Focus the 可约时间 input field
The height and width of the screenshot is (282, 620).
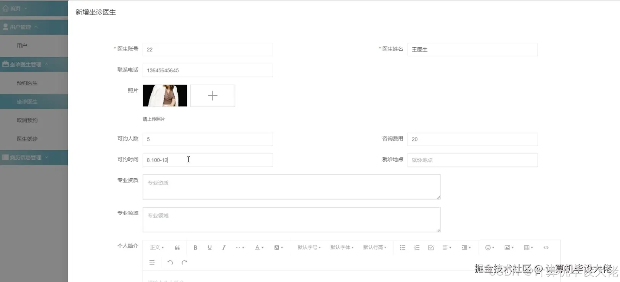[x=208, y=160]
